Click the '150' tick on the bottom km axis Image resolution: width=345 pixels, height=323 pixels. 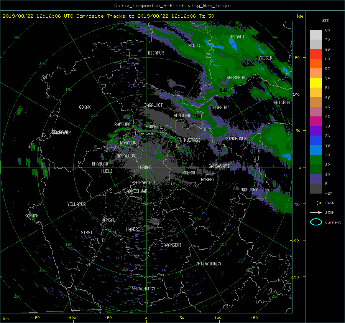(254, 318)
